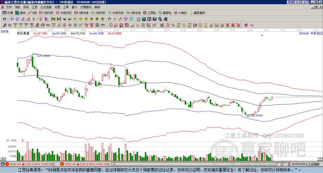The height and width of the screenshot is (173, 323).
Task: Open the calculator icon
Action: click(x=144, y=19)
